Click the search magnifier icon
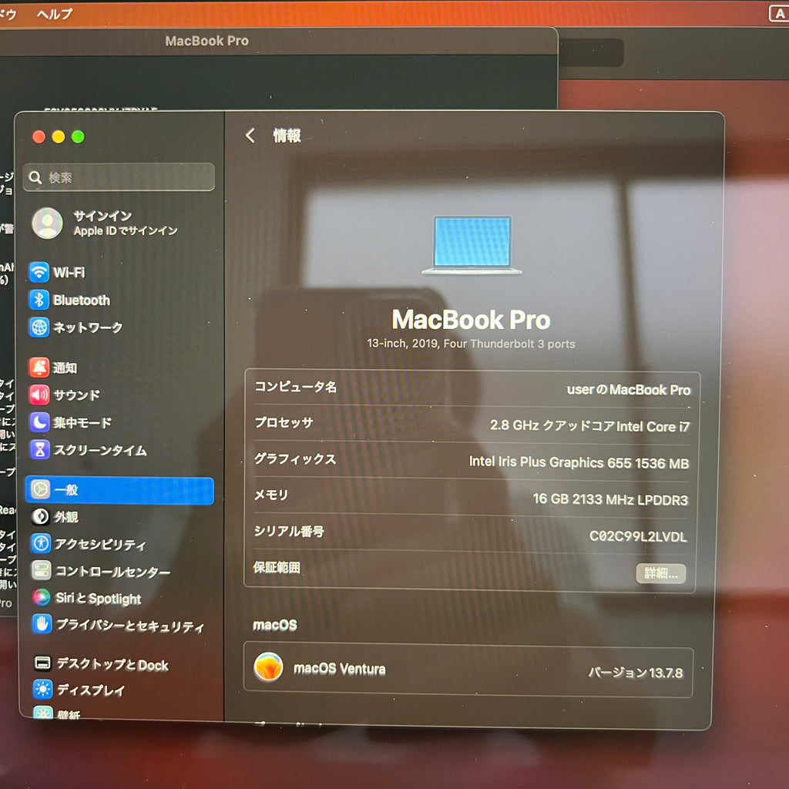Viewport: 789px width, 789px height. [35, 177]
